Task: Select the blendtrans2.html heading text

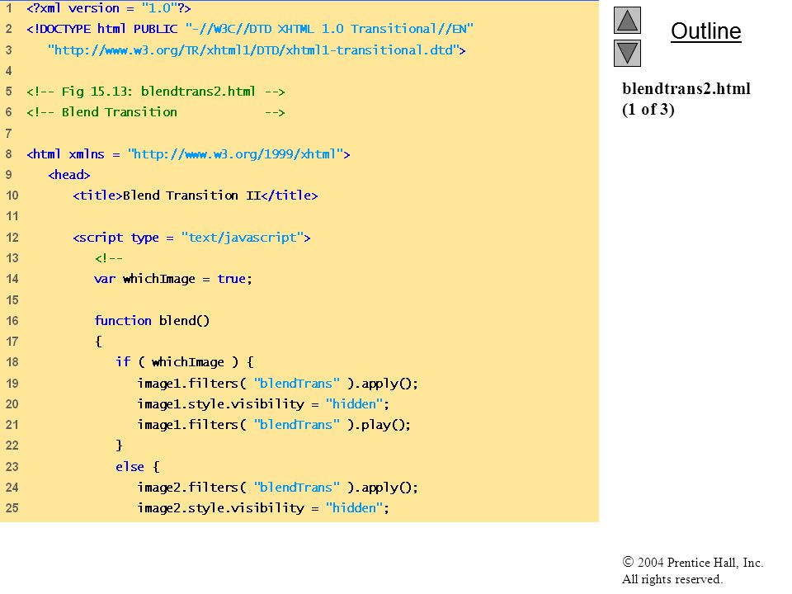Action: coord(686,88)
